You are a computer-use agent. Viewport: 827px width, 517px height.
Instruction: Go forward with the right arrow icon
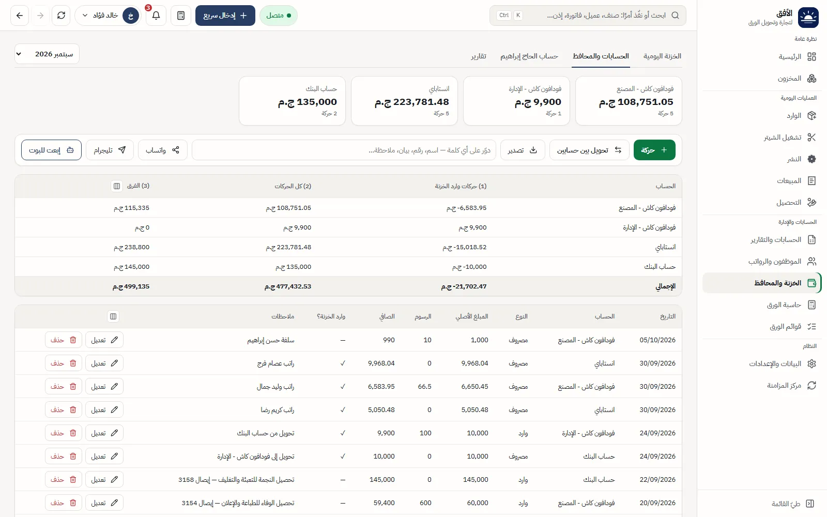pyautogui.click(x=40, y=16)
